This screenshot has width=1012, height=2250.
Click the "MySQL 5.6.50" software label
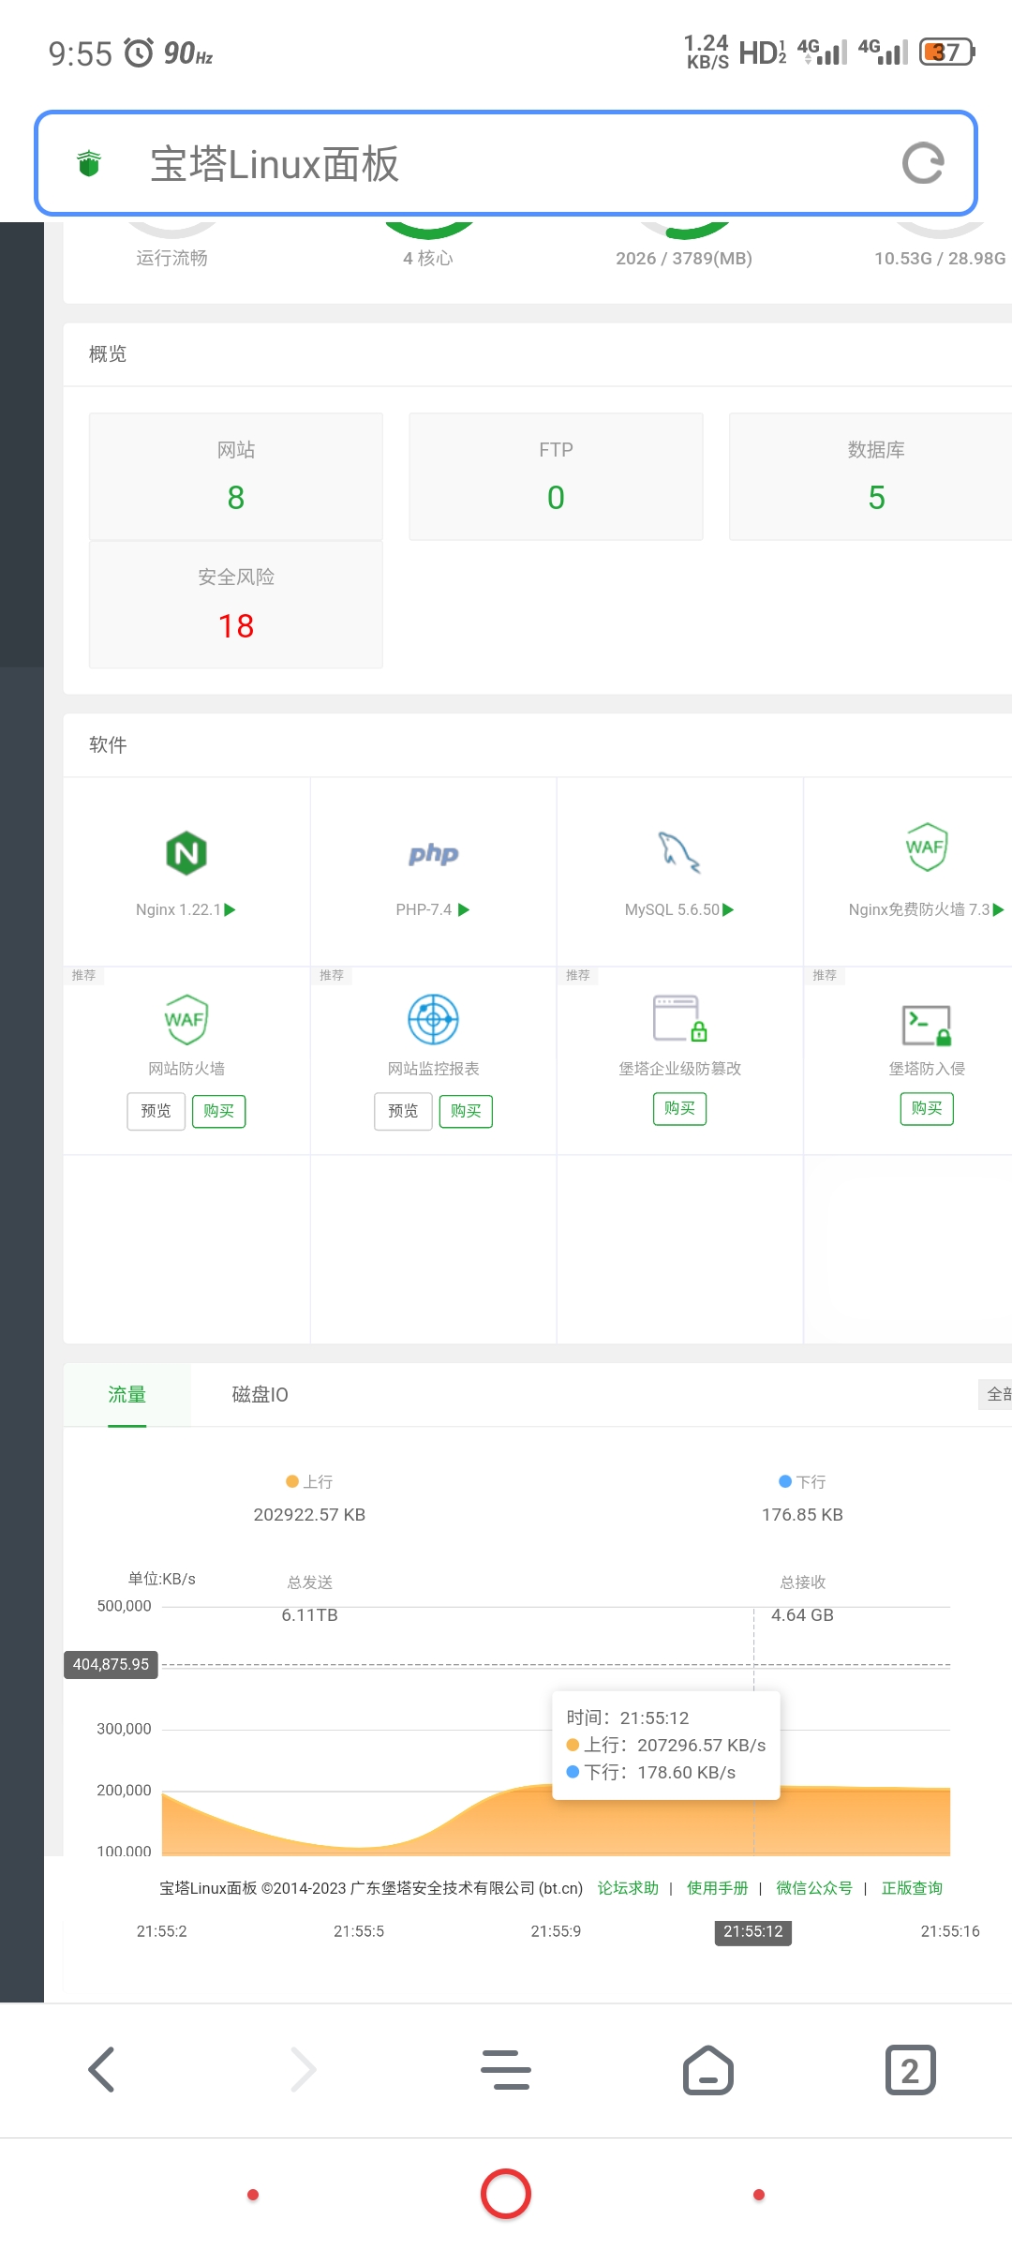point(672,909)
